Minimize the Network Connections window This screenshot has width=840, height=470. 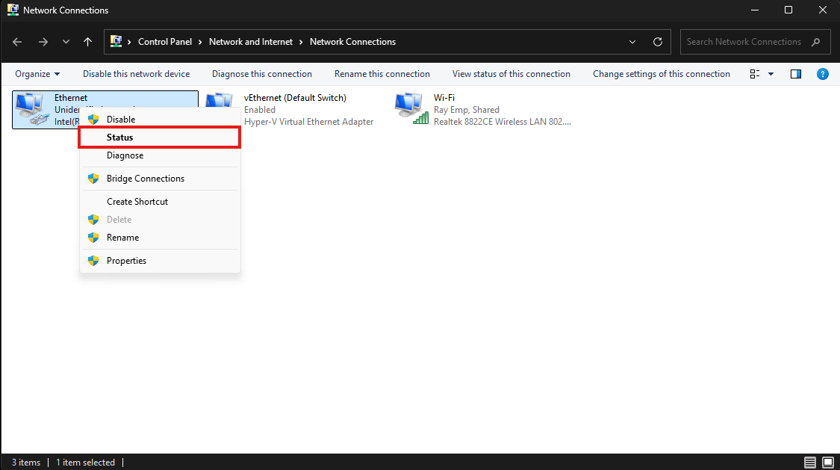point(755,10)
